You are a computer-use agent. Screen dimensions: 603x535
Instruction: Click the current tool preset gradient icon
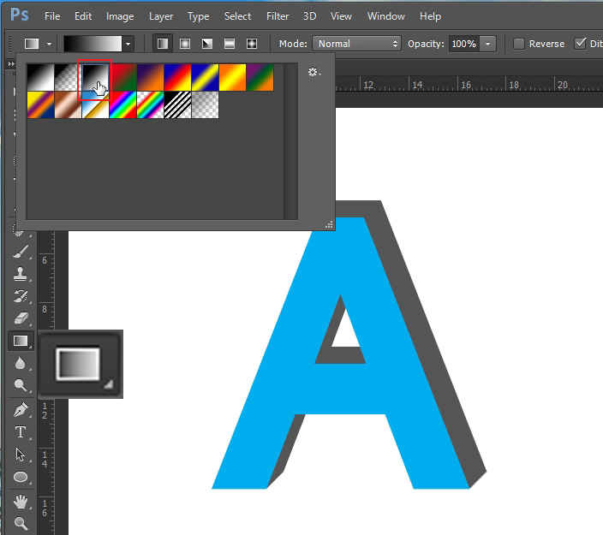[32, 44]
